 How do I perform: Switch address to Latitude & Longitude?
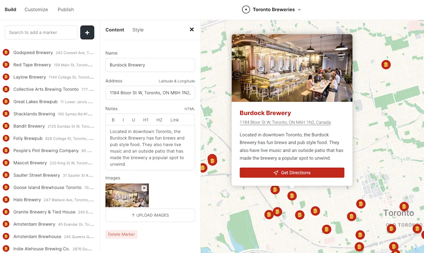pos(177,81)
